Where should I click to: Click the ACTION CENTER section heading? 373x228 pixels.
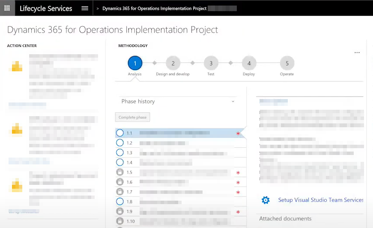[x=22, y=46]
